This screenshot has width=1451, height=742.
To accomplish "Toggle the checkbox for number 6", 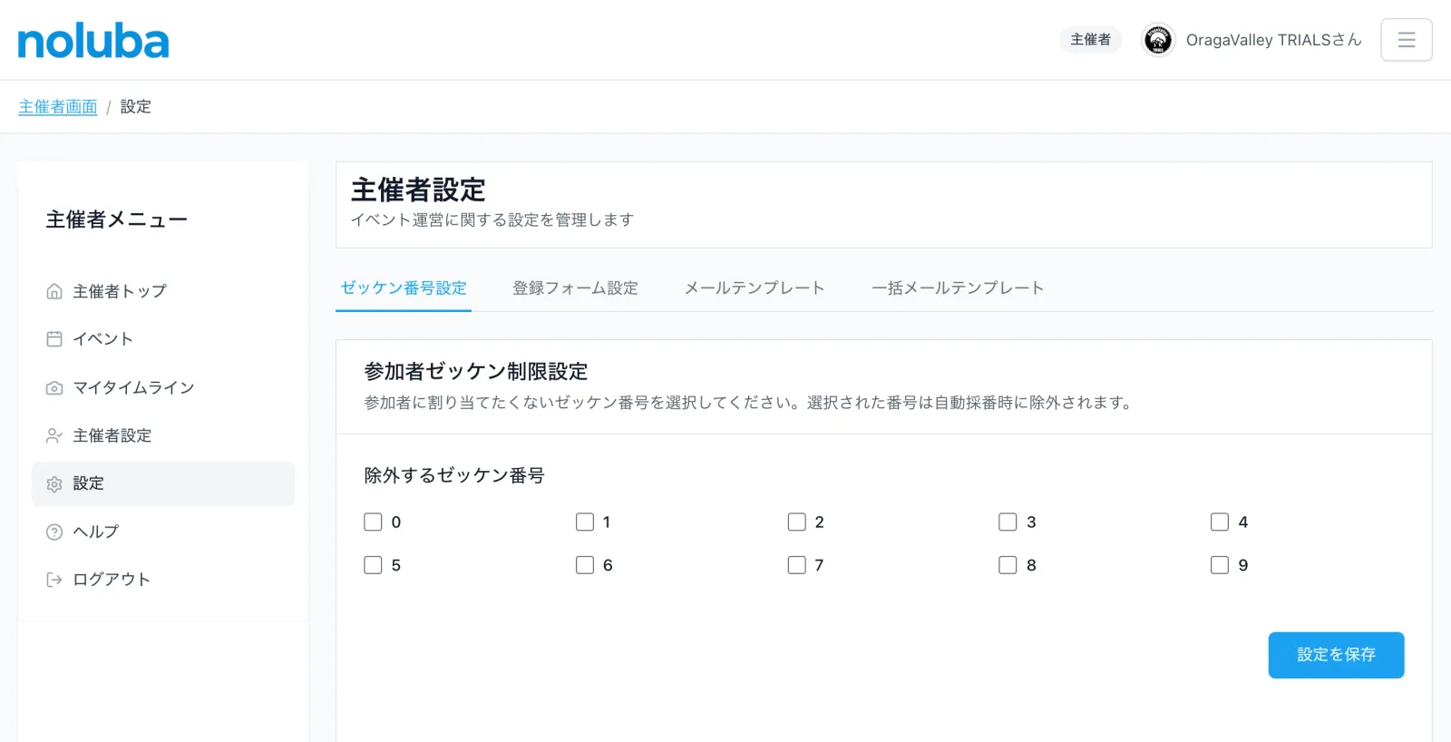I will click(x=585, y=565).
